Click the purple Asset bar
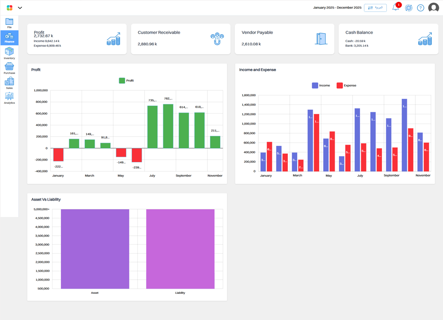This screenshot has width=443, height=320. coord(95,249)
